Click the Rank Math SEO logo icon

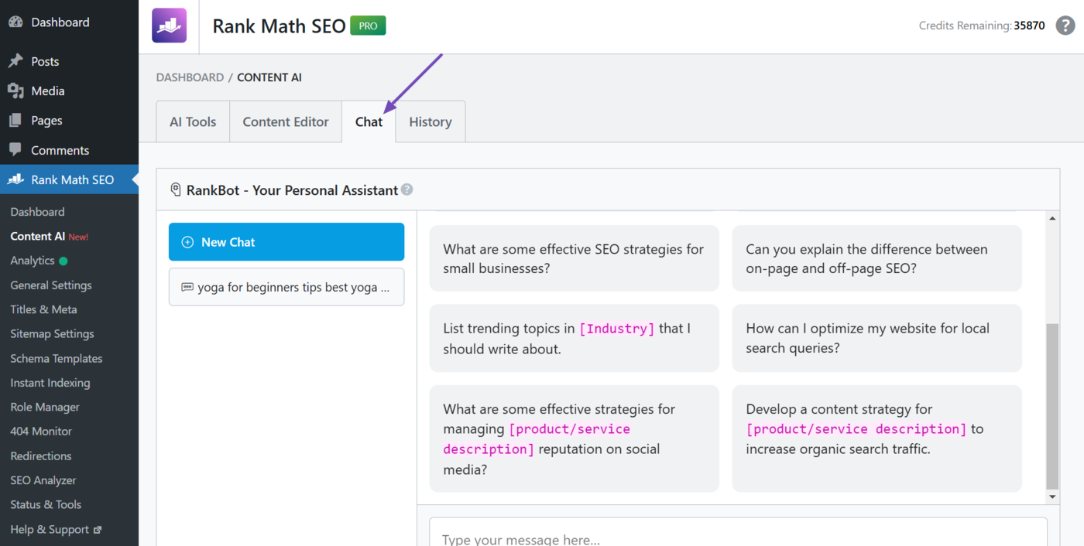[x=169, y=26]
